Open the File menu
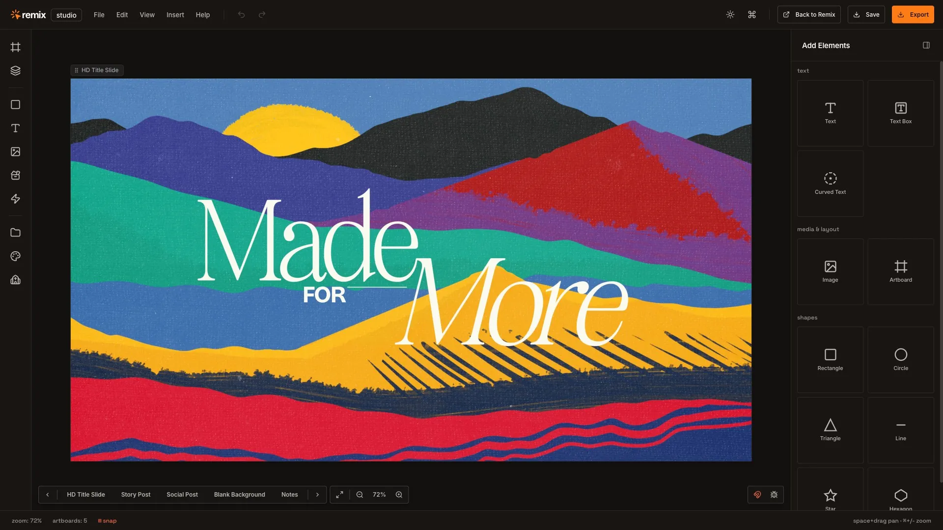This screenshot has height=530, width=943. click(99, 15)
